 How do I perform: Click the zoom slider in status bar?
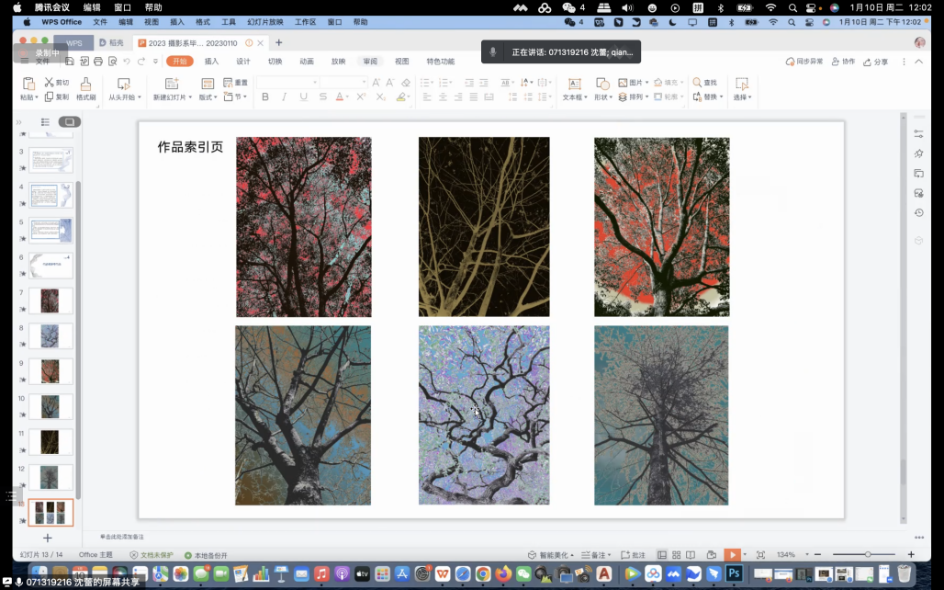point(868,555)
